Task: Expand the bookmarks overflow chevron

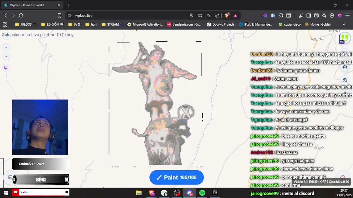Action: (344, 24)
